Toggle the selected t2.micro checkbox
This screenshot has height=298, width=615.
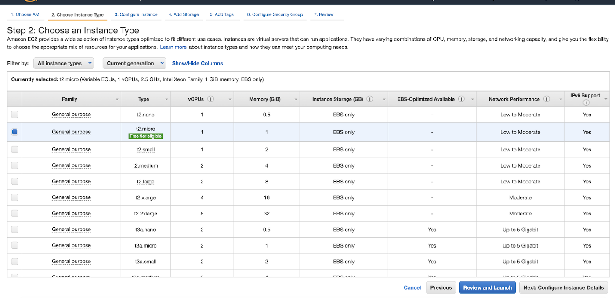(14, 132)
